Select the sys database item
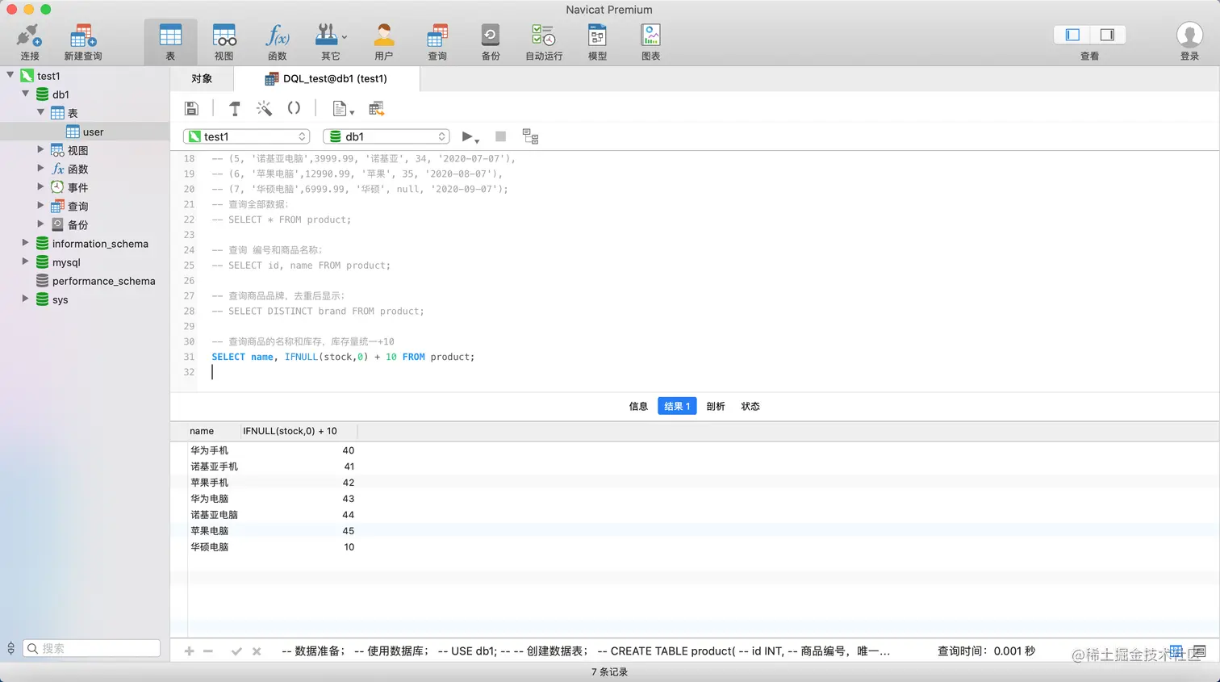The height and width of the screenshot is (682, 1220). tap(60, 299)
